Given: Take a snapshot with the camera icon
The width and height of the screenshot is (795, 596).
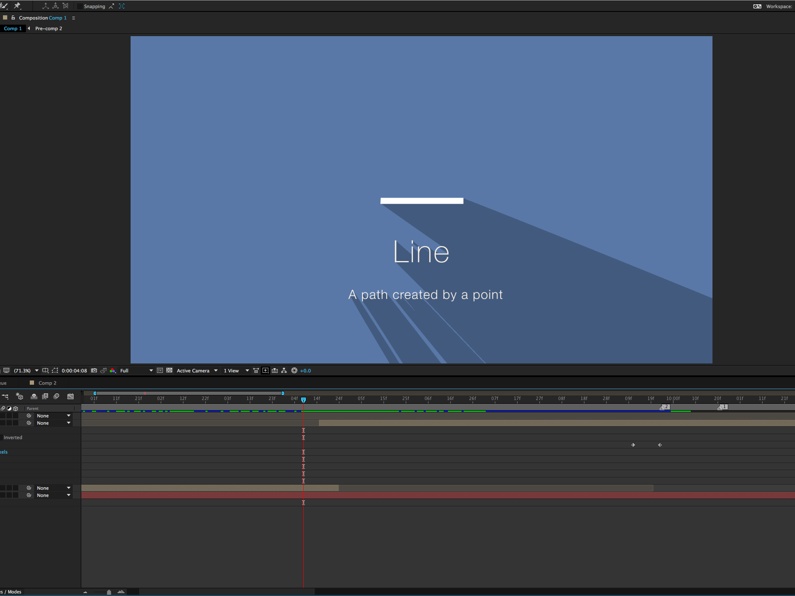Looking at the screenshot, I should pyautogui.click(x=94, y=371).
